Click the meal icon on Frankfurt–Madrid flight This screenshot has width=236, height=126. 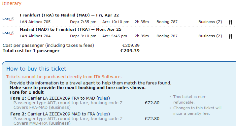click(230, 22)
